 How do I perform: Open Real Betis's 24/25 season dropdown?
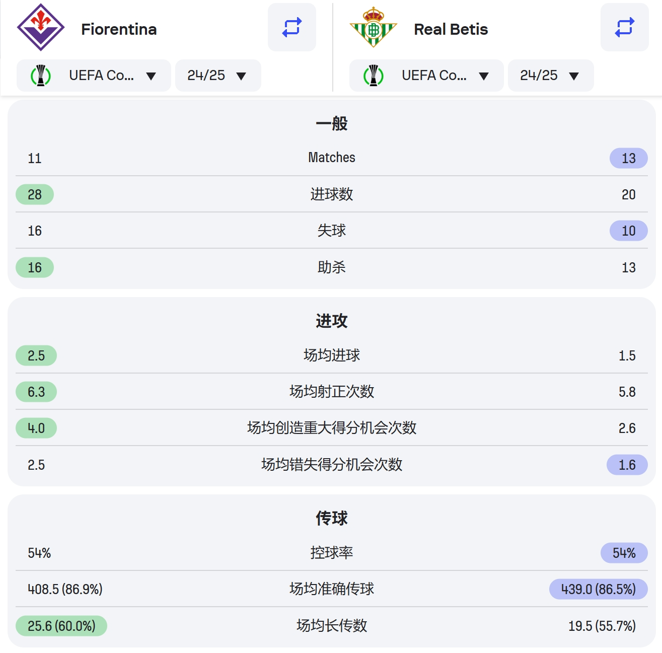[x=551, y=76]
